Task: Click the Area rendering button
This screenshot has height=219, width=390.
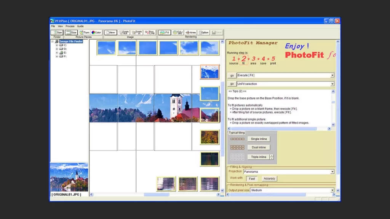Action: click(x=191, y=32)
